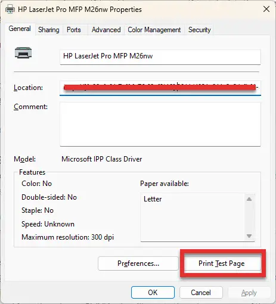Open the Ports tab
The width and height of the screenshot is (276, 304).
tap(74, 30)
